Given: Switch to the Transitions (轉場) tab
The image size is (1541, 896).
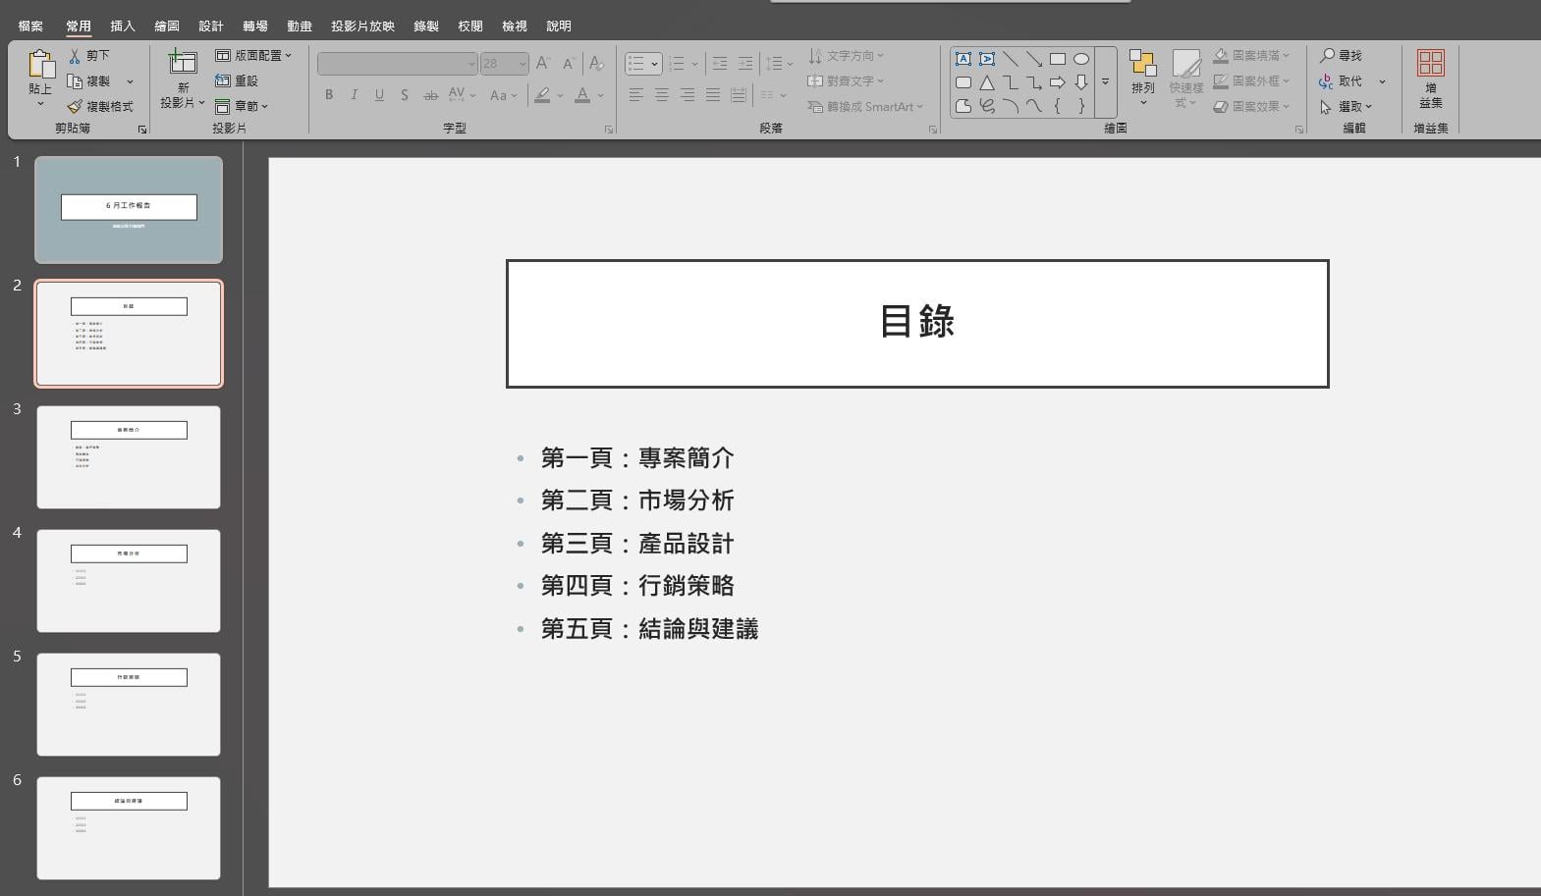Looking at the screenshot, I should click(x=255, y=26).
